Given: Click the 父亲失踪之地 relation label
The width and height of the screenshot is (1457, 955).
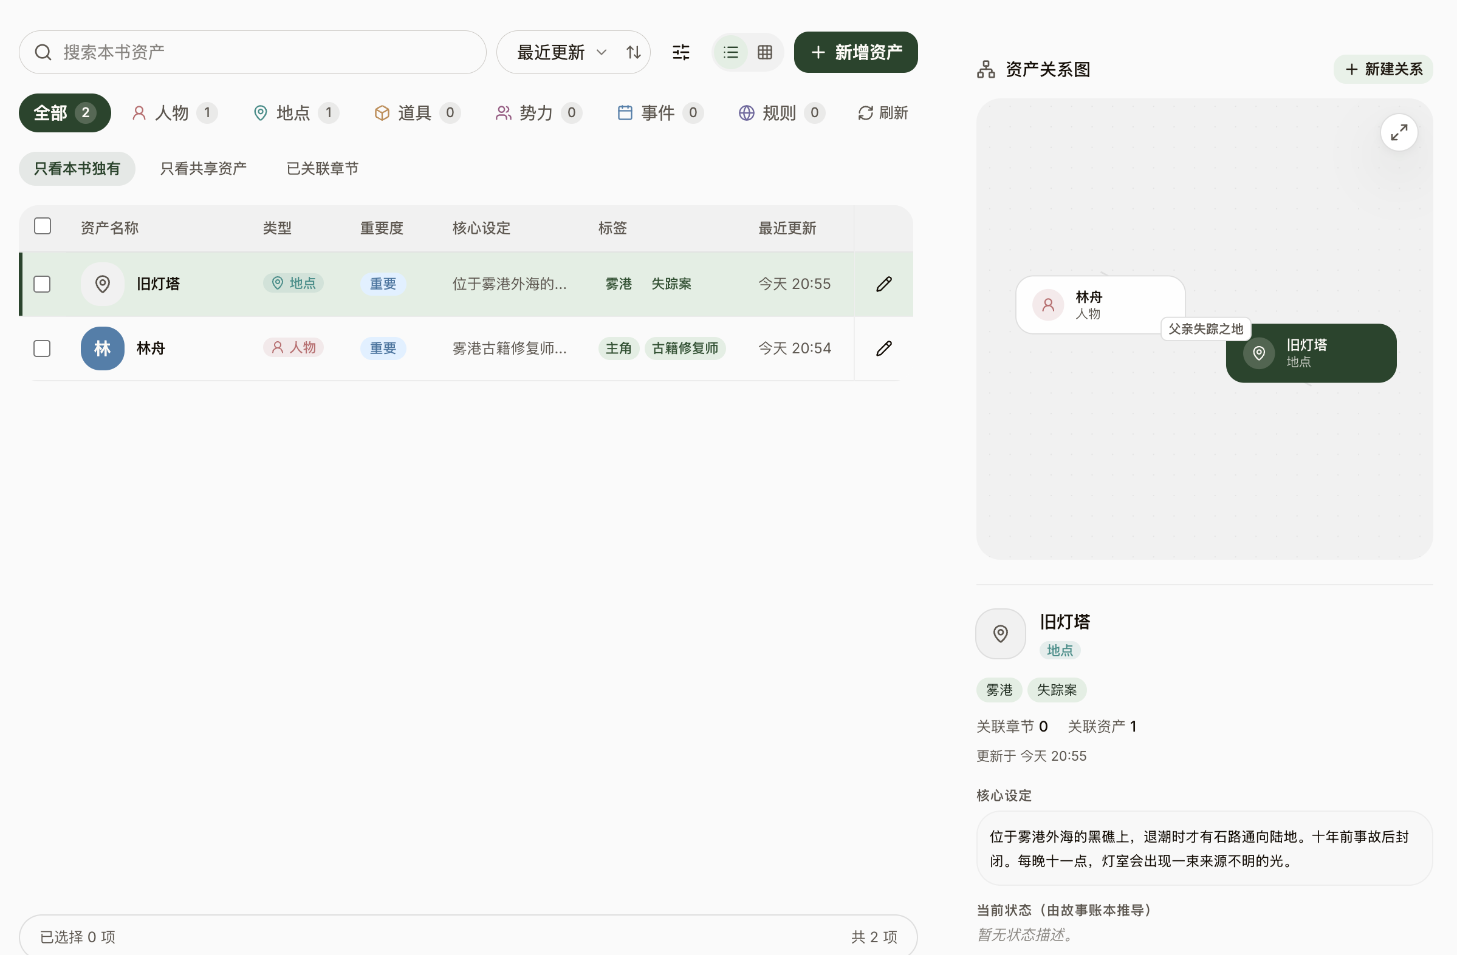Looking at the screenshot, I should tap(1205, 329).
